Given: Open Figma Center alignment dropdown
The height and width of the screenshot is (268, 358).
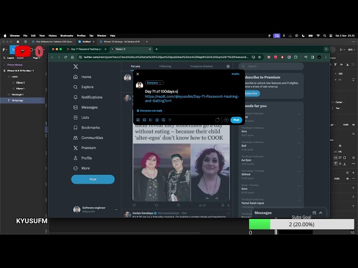Looking at the screenshot, I should pos(340,102).
